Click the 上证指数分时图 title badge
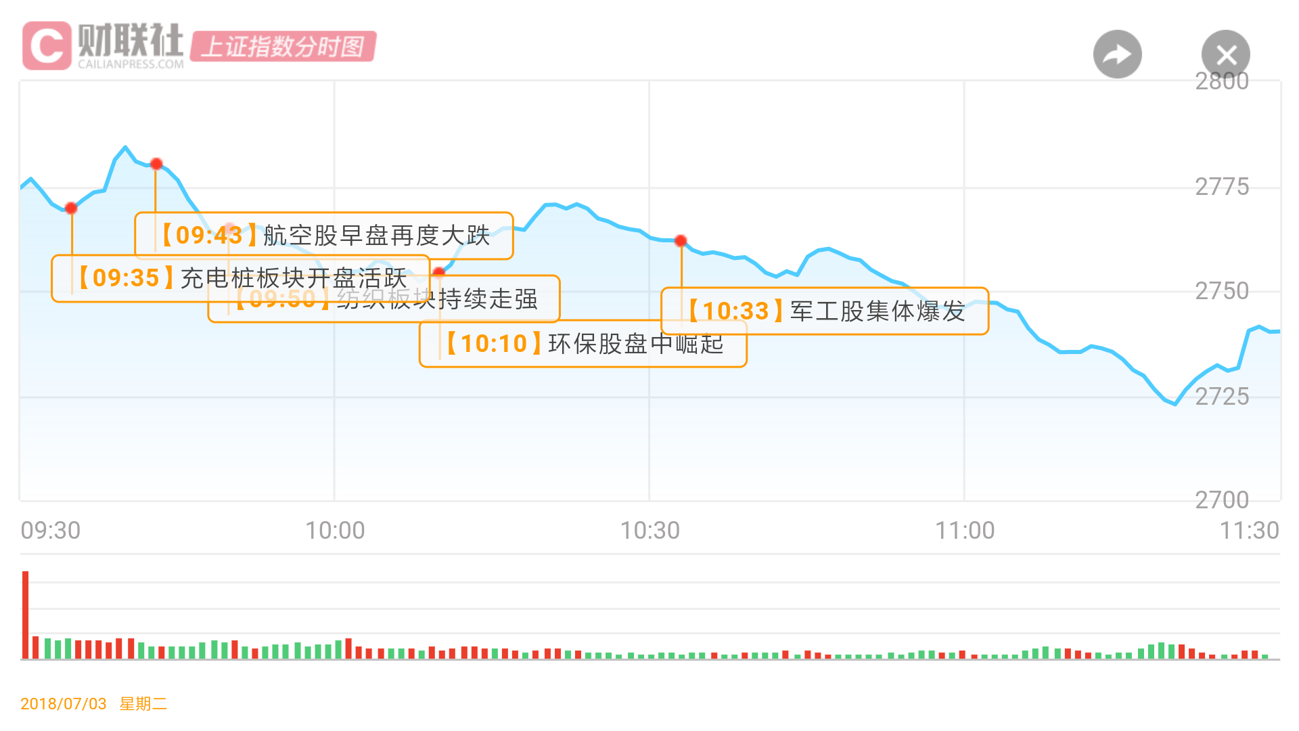 [x=283, y=47]
